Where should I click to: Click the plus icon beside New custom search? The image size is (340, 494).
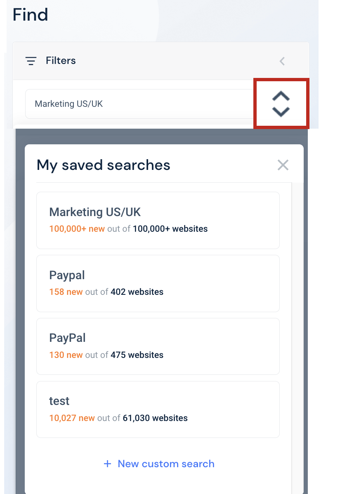(x=108, y=464)
